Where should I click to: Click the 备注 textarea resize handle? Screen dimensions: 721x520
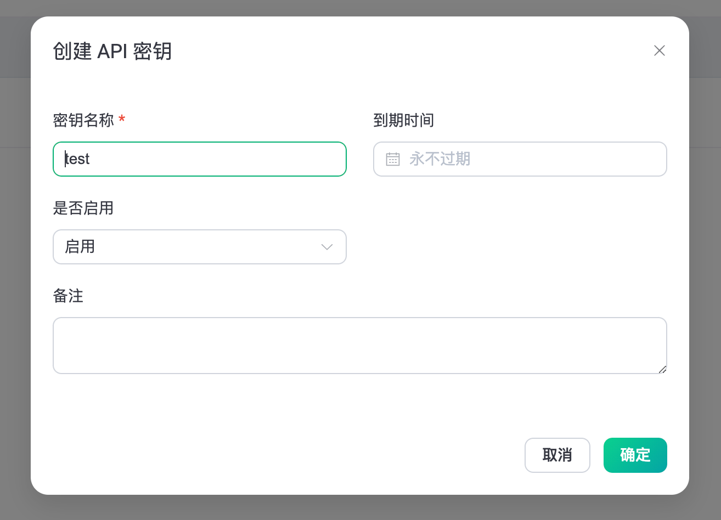662,369
